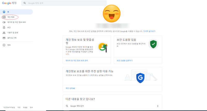Click the people icon for 사용자 및 공유
The image size is (207, 111).
4,33
